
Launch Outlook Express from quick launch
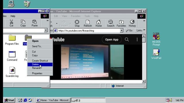[x=30, y=100]
